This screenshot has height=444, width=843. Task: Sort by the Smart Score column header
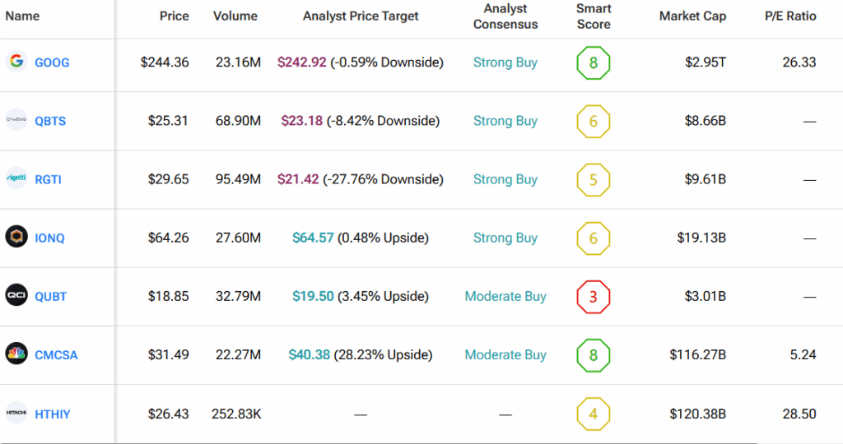[x=594, y=16]
